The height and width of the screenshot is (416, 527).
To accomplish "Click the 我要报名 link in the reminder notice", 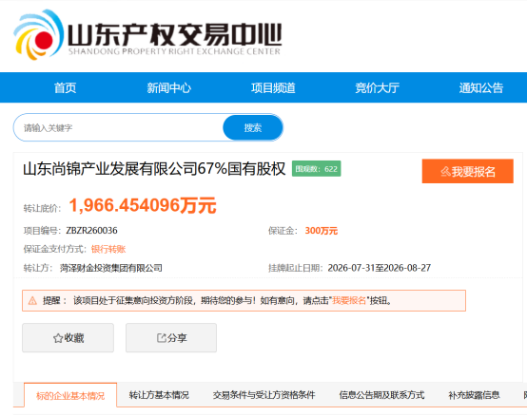I will (349, 300).
